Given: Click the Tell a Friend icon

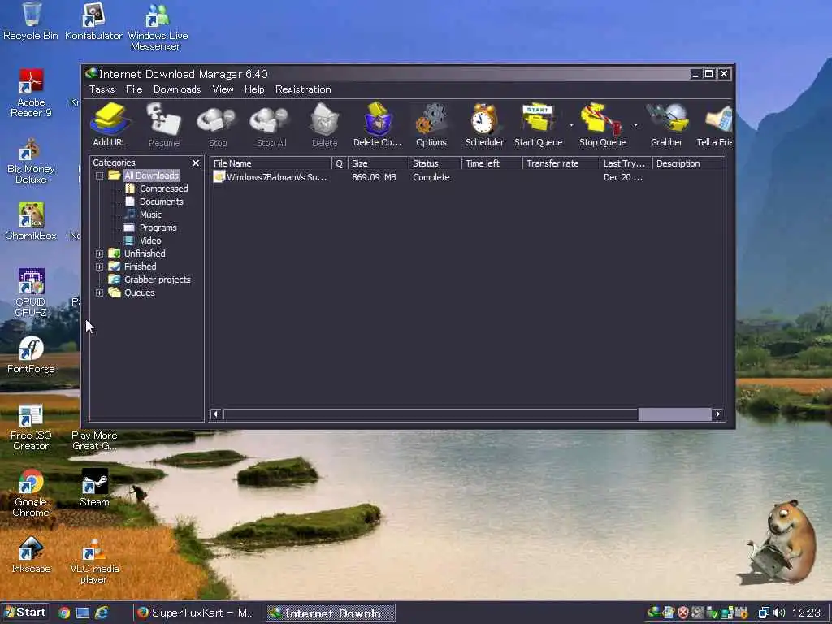Looking at the screenshot, I should coord(715,124).
